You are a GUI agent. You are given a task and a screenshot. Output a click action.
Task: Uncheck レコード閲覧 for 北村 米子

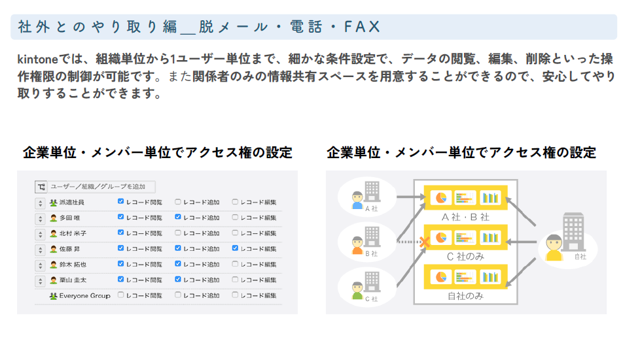point(120,233)
